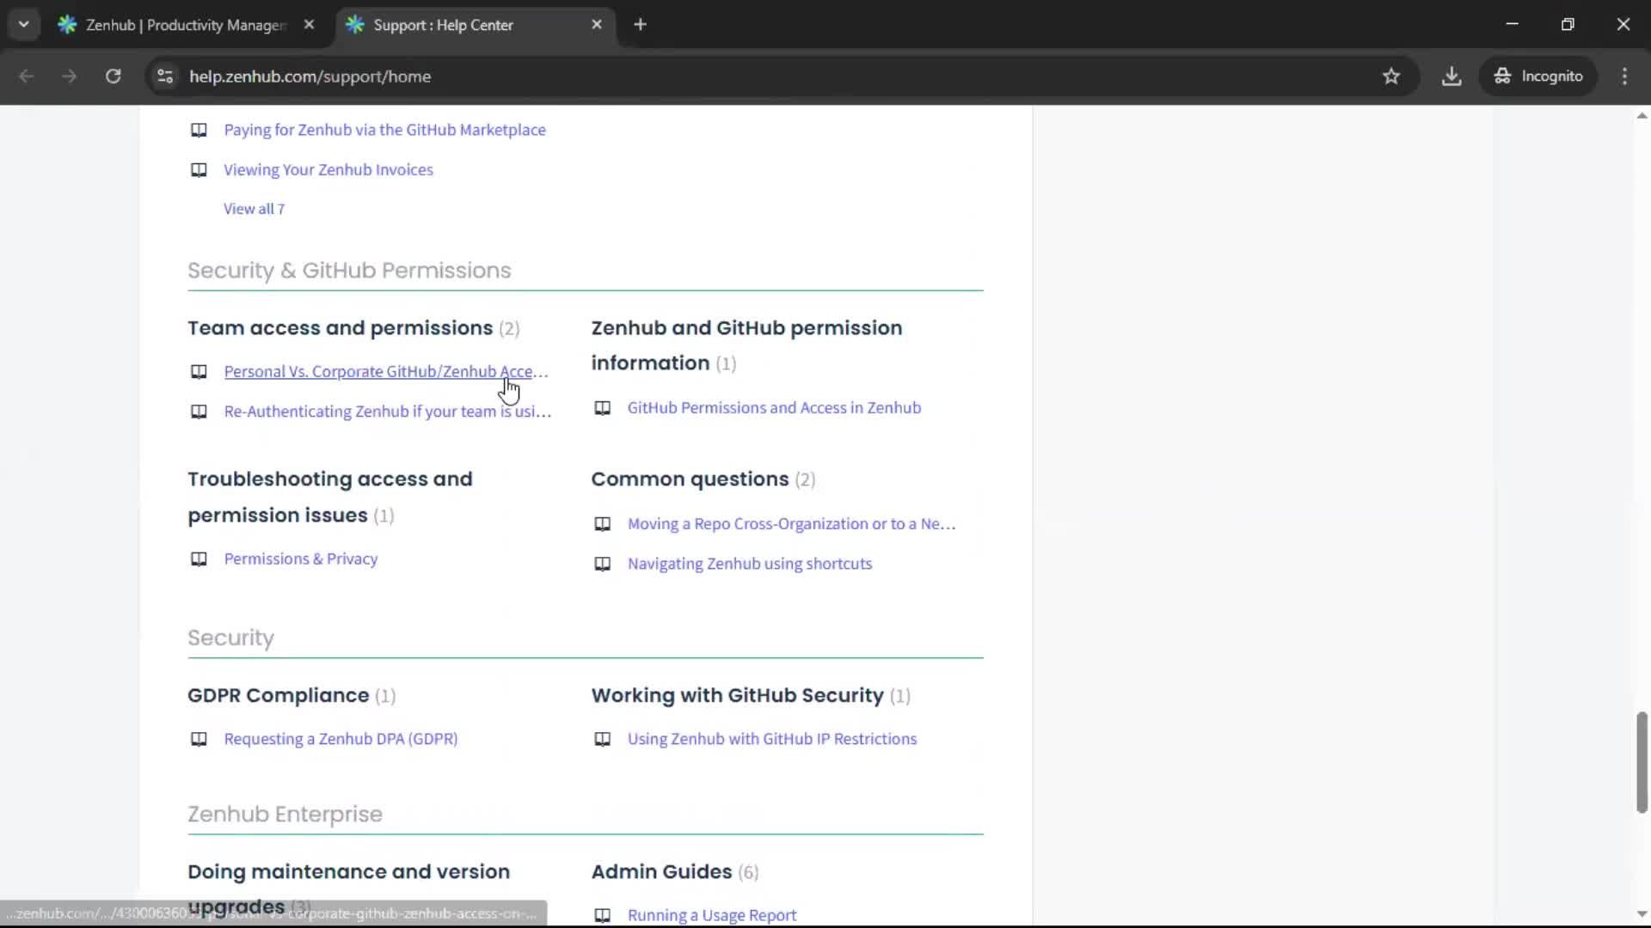Toggle bookmarking with the star icon
The image size is (1651, 928).
pyautogui.click(x=1391, y=76)
